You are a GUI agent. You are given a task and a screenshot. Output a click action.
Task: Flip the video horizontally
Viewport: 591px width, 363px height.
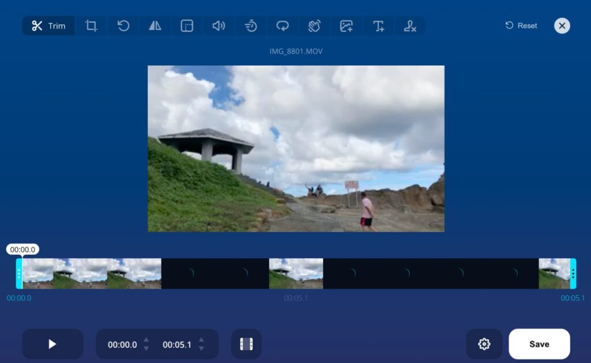155,25
